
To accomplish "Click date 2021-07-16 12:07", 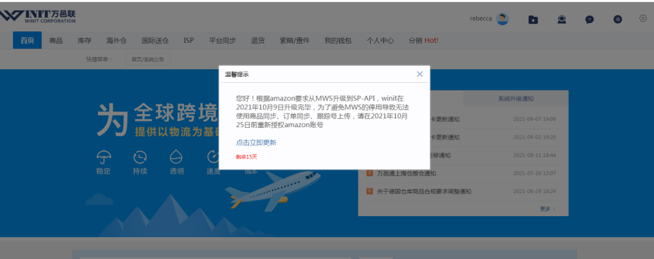I will point(534,173).
